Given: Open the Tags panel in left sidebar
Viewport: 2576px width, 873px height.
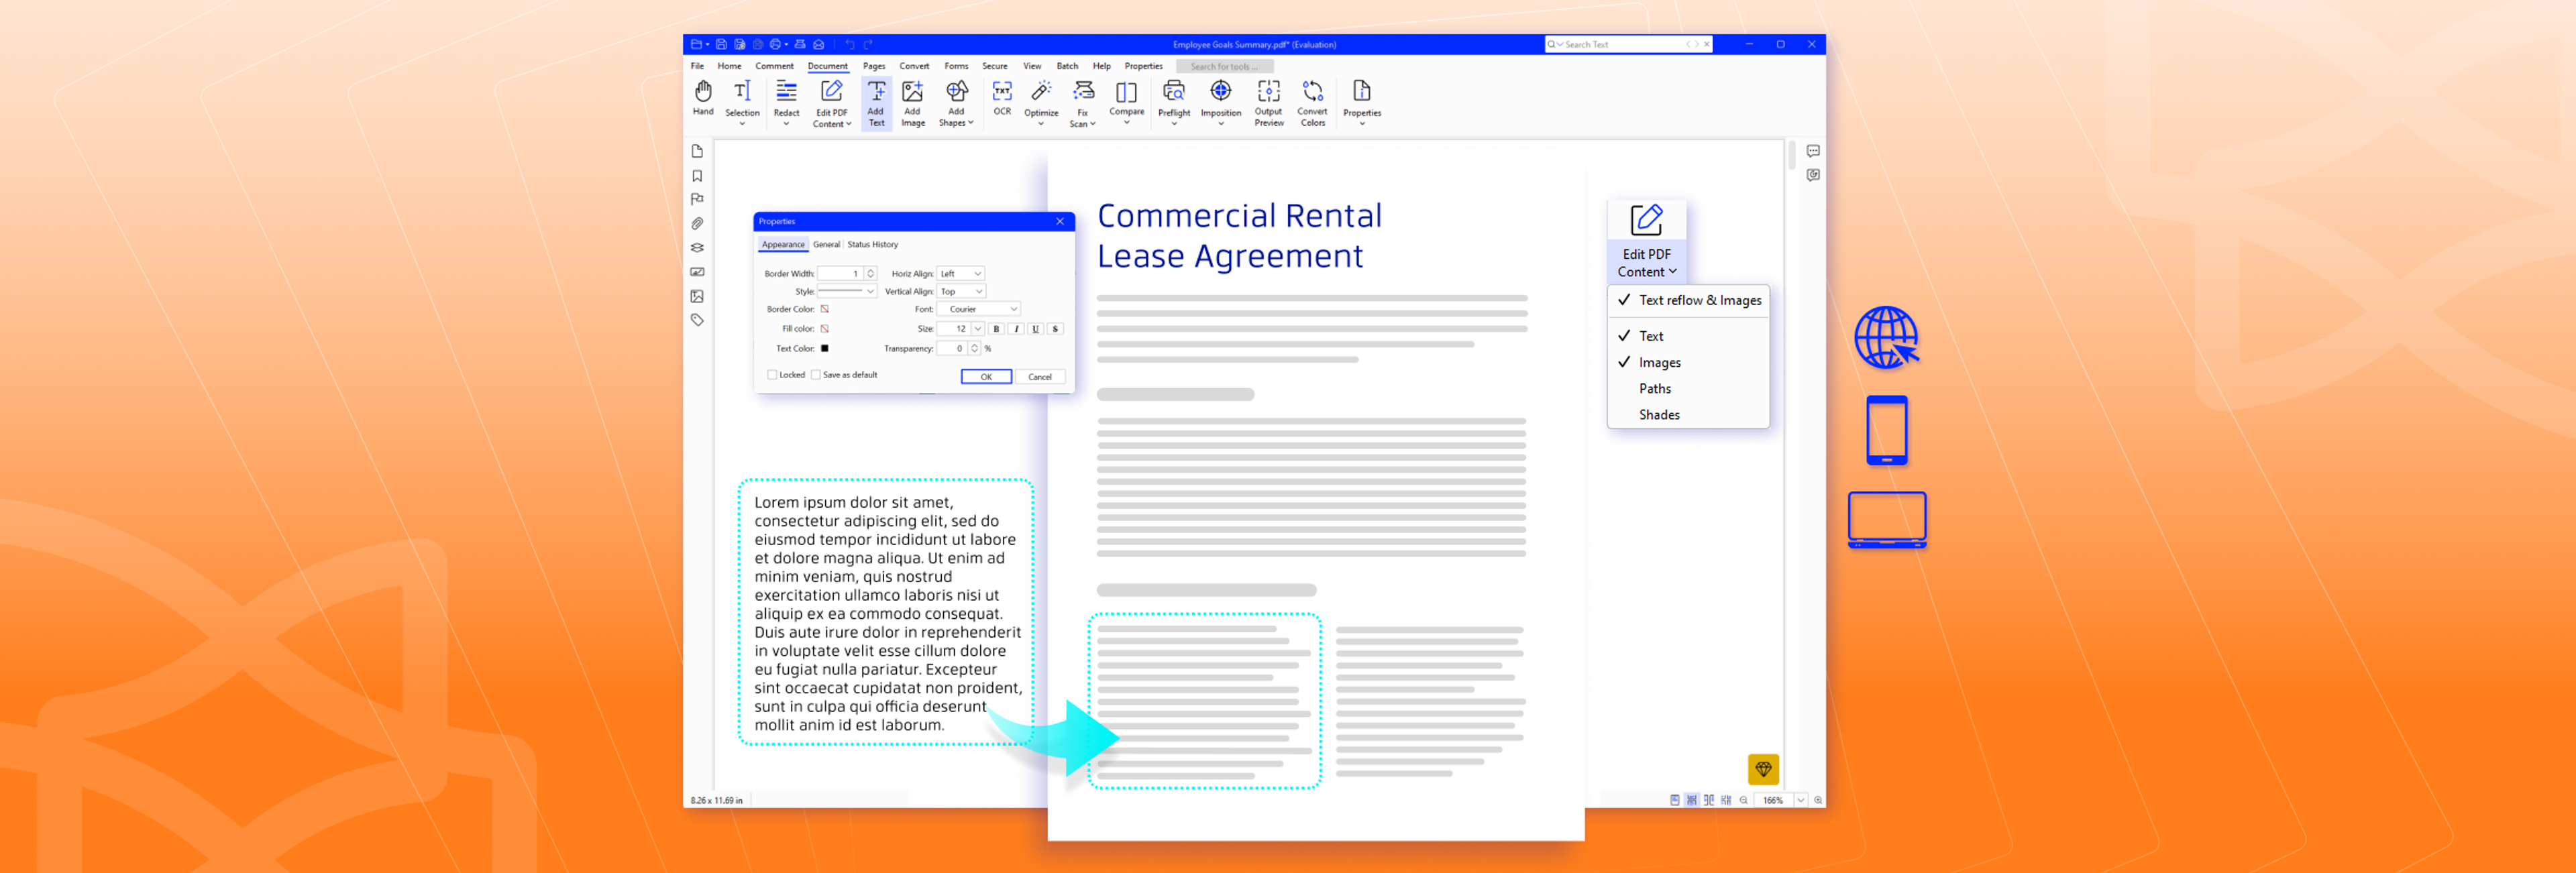Looking at the screenshot, I should pos(697,320).
